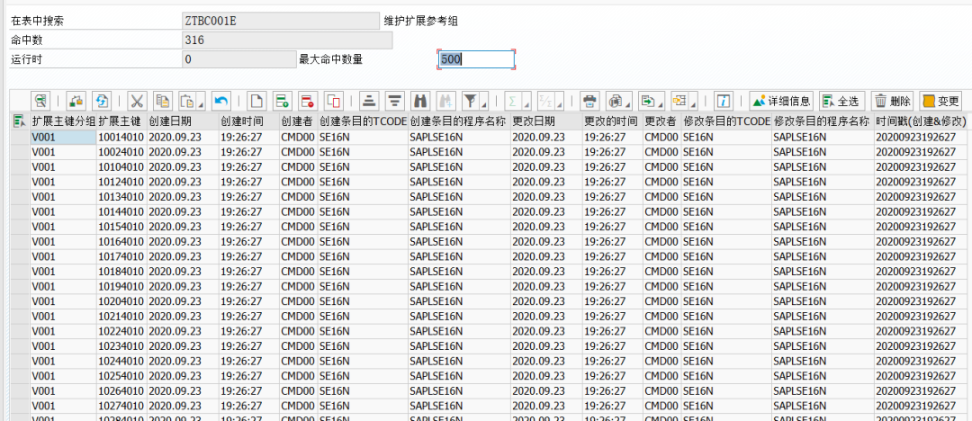Click the 扩展主键 column header

coord(121,121)
